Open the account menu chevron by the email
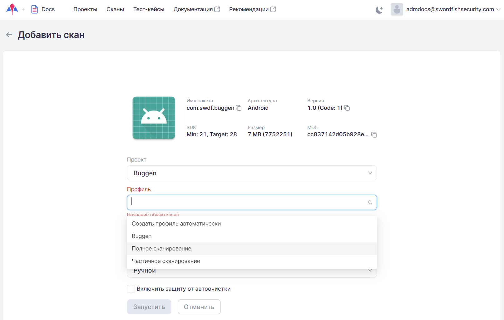Viewport: 504px width, 320px height. click(x=498, y=9)
